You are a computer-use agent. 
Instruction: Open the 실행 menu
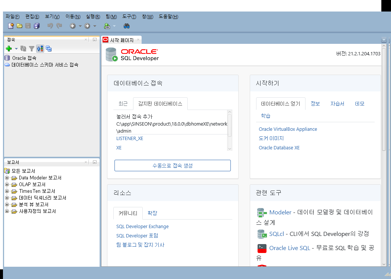pos(93,17)
